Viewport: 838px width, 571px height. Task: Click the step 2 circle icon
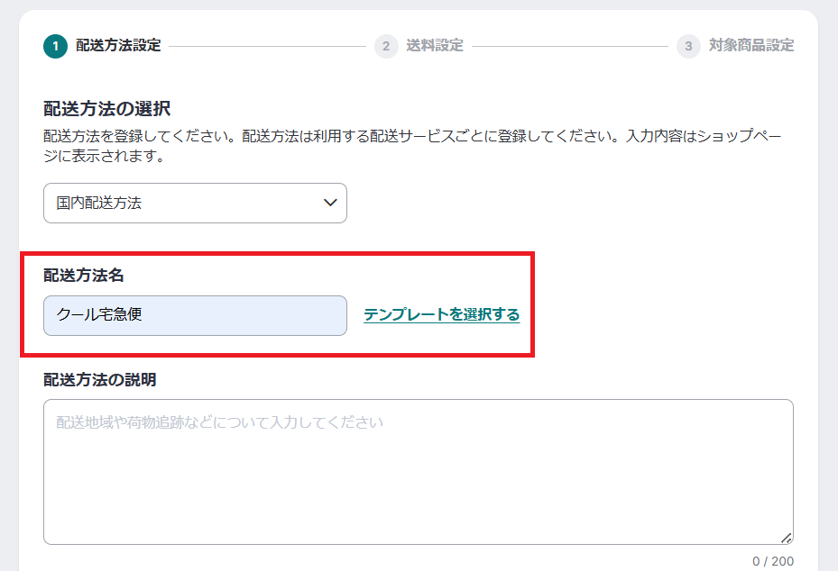[x=386, y=46]
